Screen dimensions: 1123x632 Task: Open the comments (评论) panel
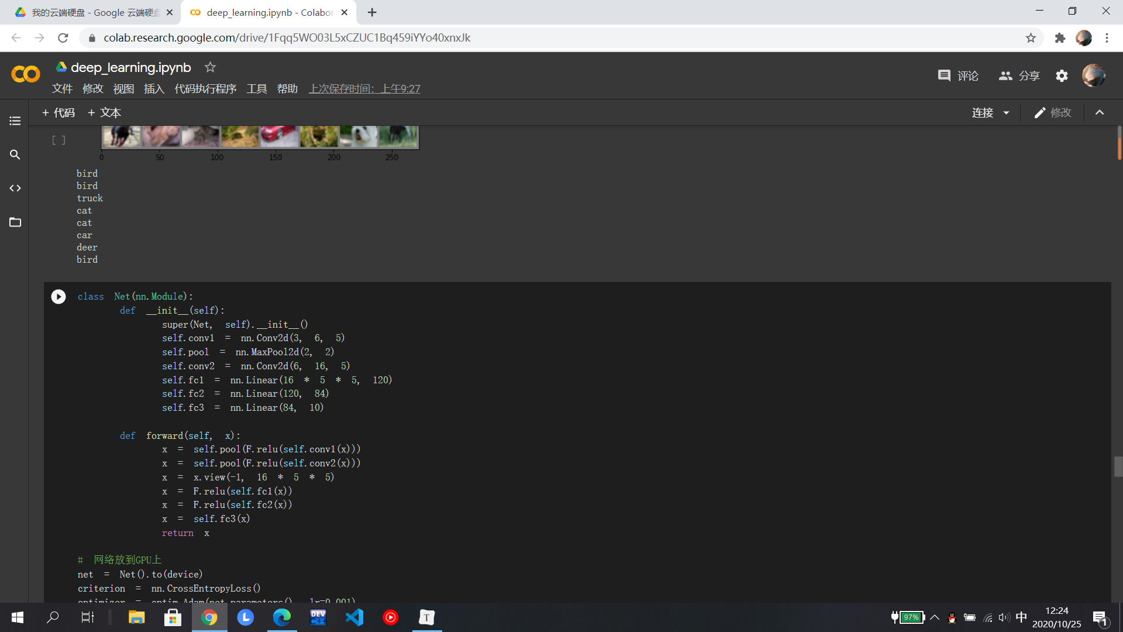pyautogui.click(x=958, y=76)
